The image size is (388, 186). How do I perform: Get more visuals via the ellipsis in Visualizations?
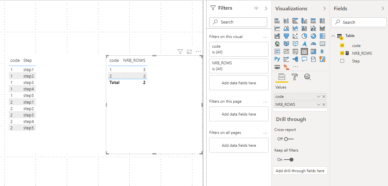(295, 67)
